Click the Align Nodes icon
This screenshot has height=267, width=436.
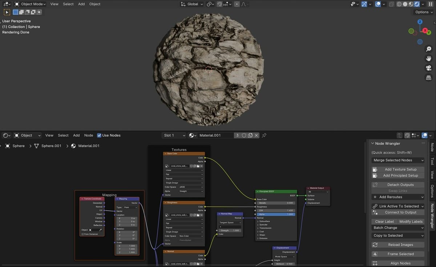(375, 263)
